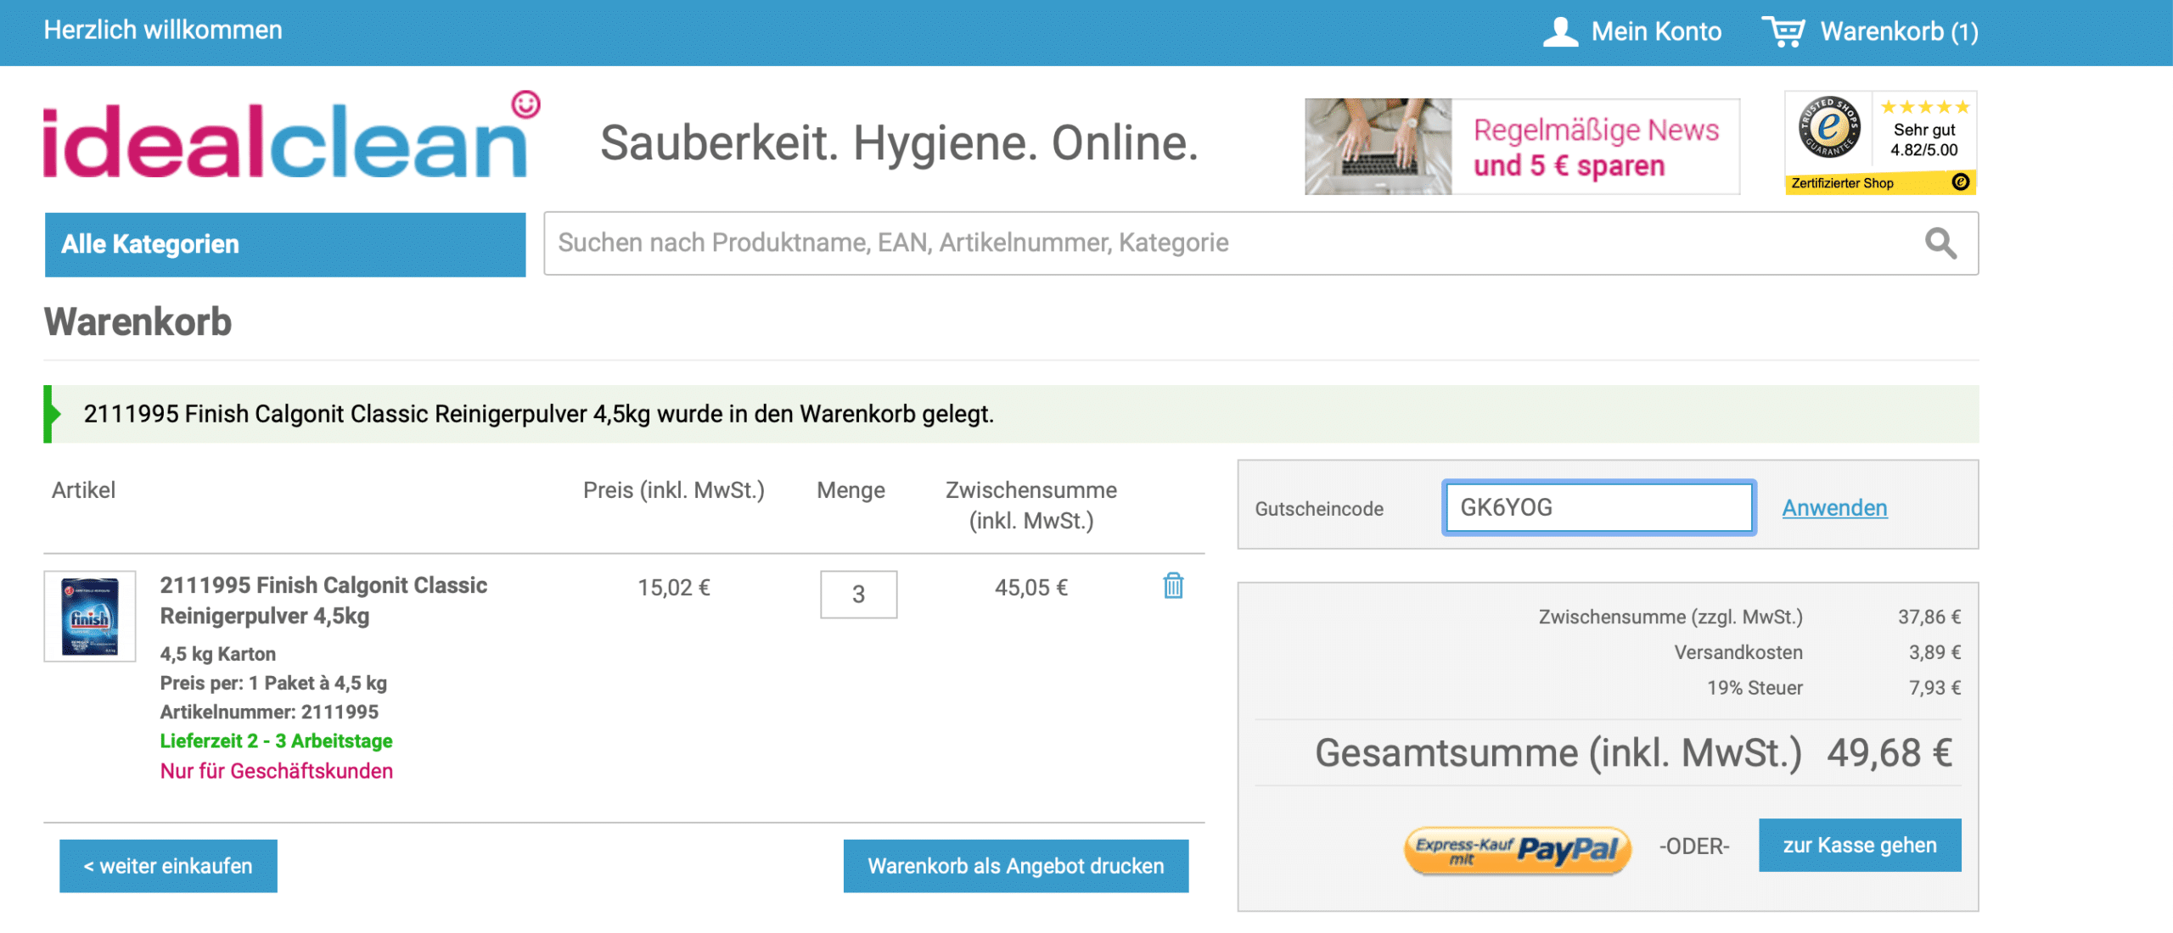
Task: Click the Herzlich willkommen greeting
Action: pyautogui.click(x=163, y=30)
